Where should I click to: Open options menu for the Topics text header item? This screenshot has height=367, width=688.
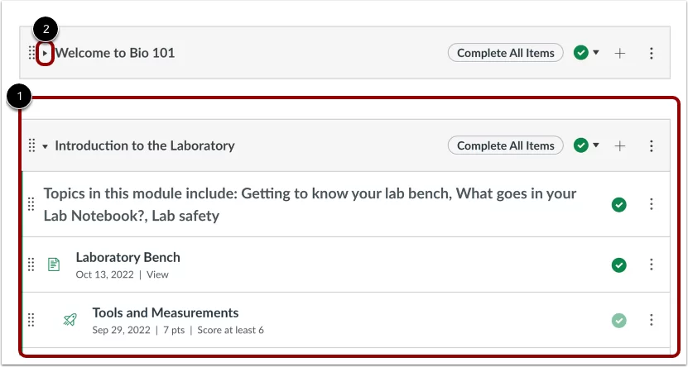pos(651,204)
